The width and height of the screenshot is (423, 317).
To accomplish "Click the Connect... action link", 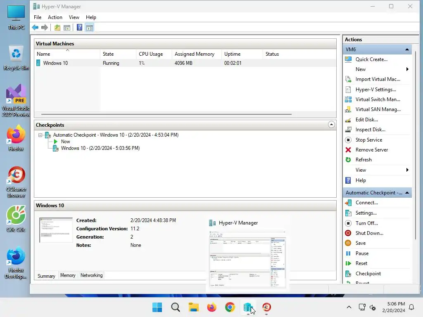I will (x=367, y=203).
